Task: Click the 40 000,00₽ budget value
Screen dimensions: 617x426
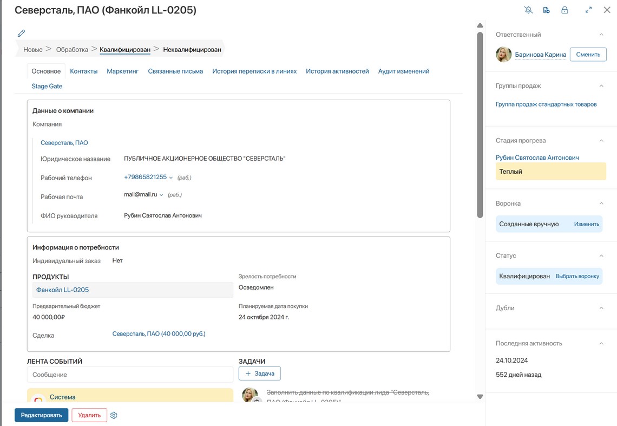Action: [x=49, y=317]
